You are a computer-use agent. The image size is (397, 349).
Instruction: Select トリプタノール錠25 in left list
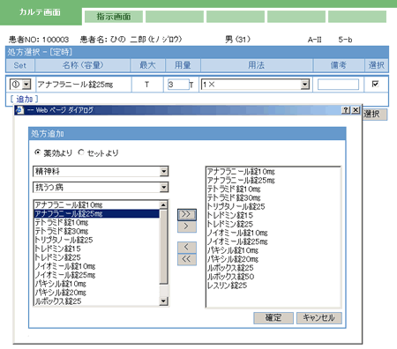tap(97, 240)
